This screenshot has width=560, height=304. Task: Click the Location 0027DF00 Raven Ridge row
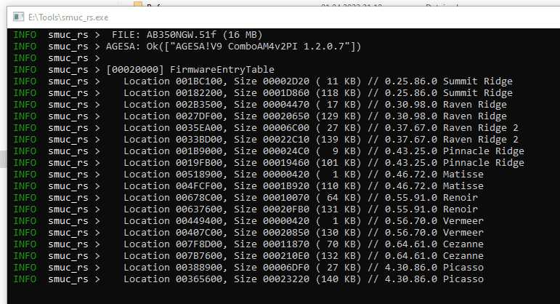[x=260, y=116]
